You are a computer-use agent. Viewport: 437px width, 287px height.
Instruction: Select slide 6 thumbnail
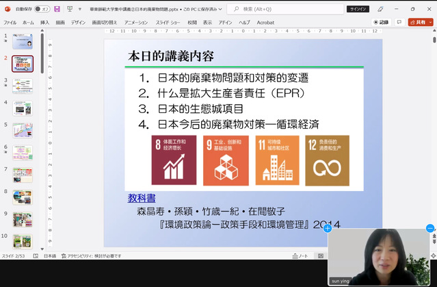(x=23, y=153)
